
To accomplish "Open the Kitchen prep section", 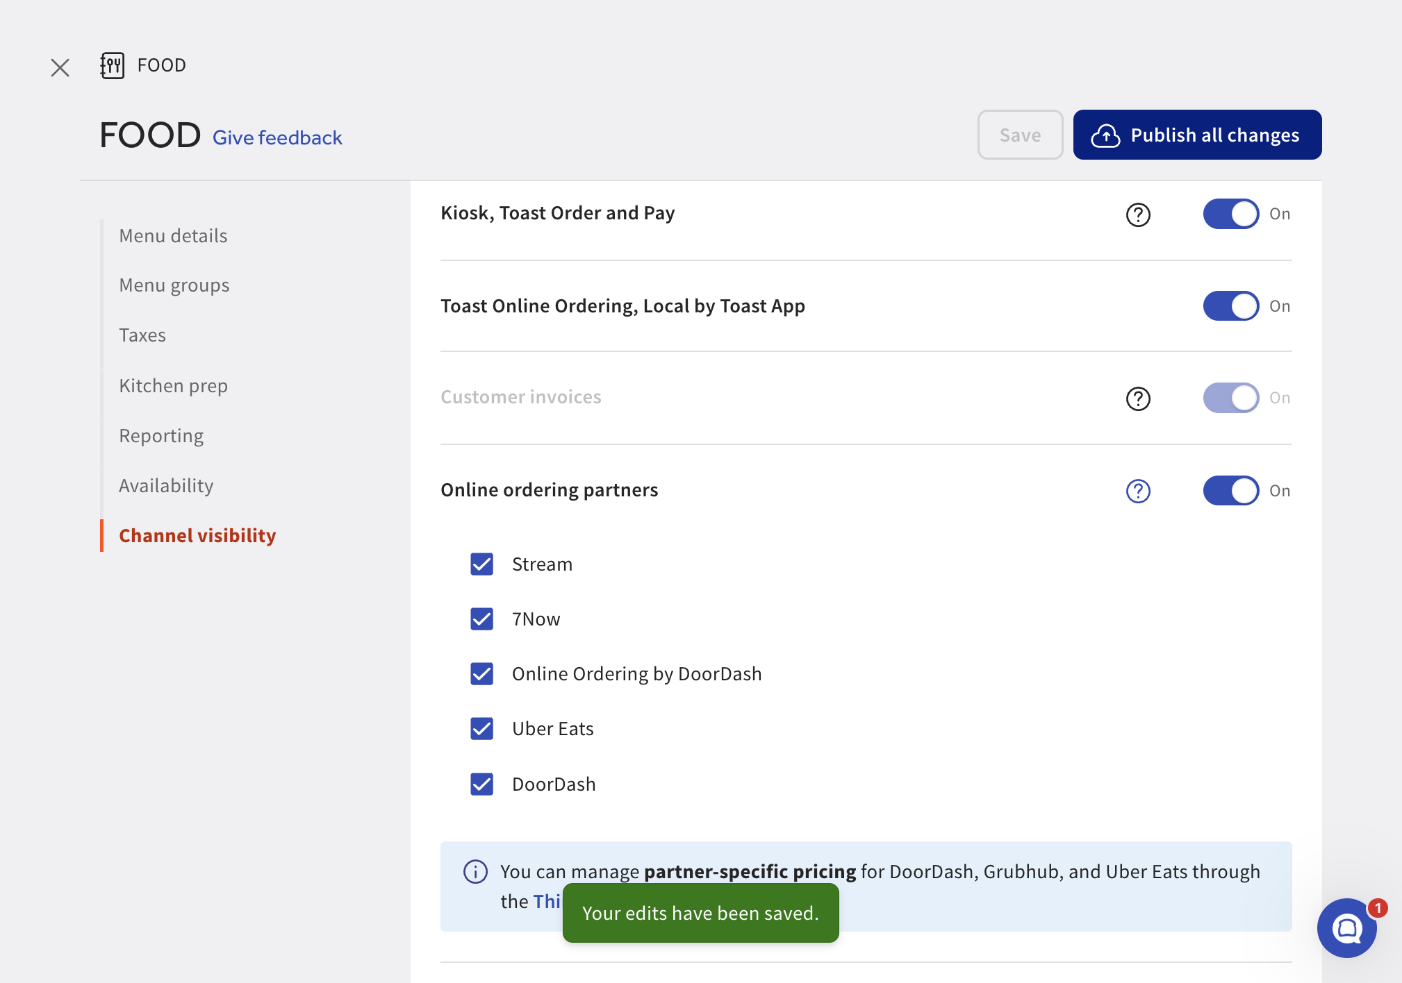I will (x=173, y=386).
